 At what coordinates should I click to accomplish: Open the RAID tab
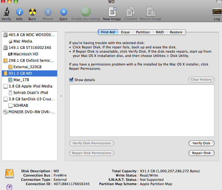pos(160,32)
